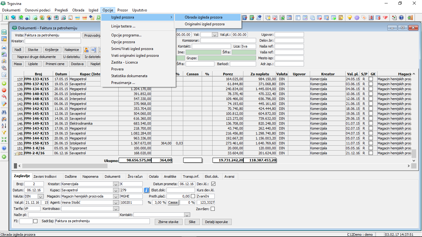Click the red undo arrow icon in sidebar
The image size is (422, 237).
4,97
